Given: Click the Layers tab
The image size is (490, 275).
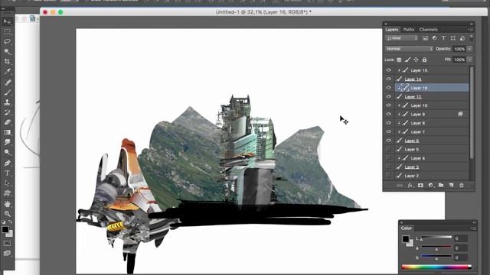Looking at the screenshot, I should (391, 29).
